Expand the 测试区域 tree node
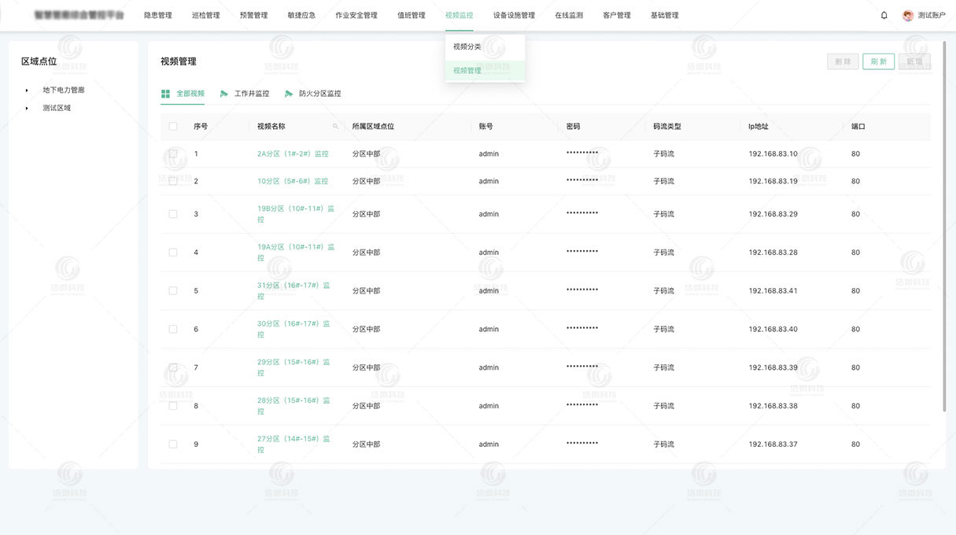This screenshot has height=535, width=956. tap(26, 108)
